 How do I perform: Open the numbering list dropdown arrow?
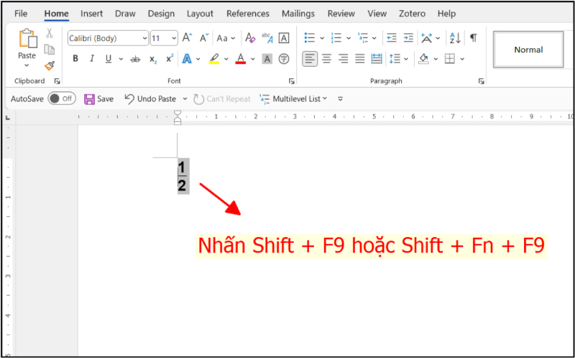[x=349, y=38]
